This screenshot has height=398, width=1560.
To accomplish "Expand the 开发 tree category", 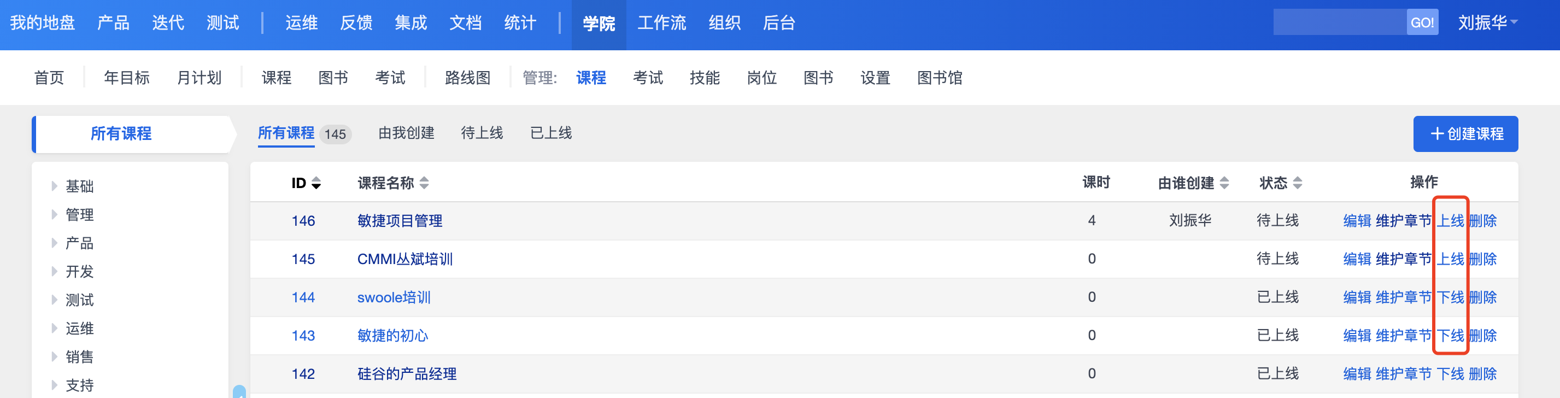I will 55,271.
